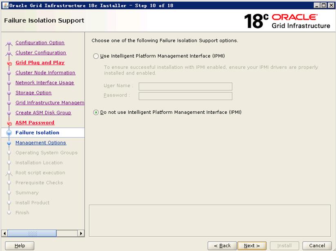
Task: Click the 'Operating System Groups' step text
Action: click(46, 153)
